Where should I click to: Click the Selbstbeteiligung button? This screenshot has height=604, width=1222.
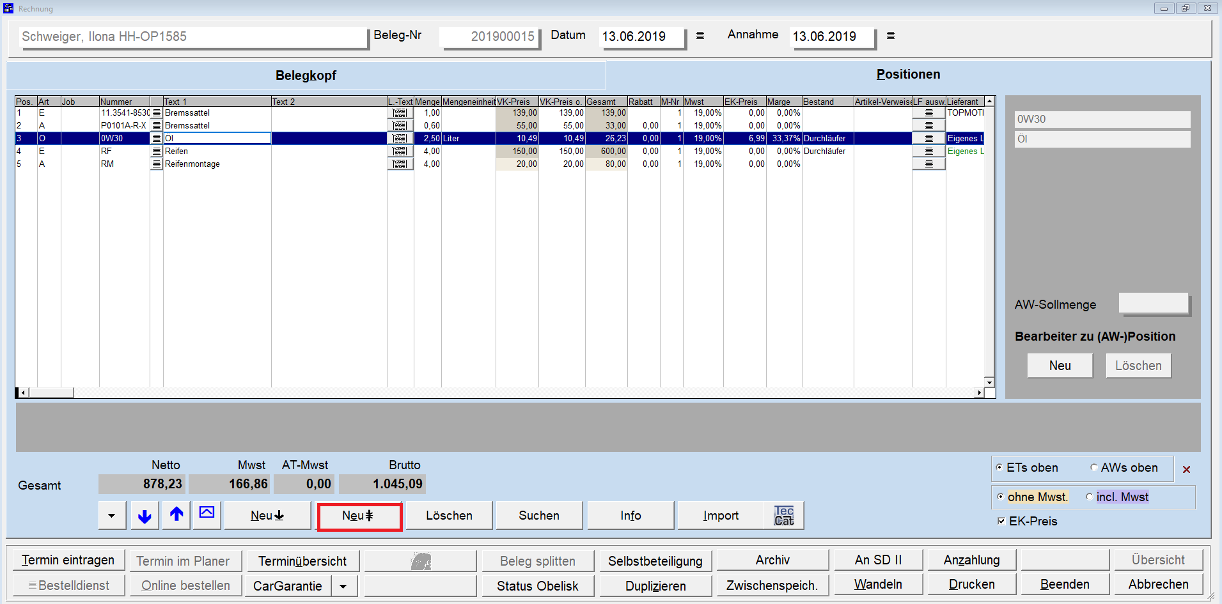click(x=655, y=561)
